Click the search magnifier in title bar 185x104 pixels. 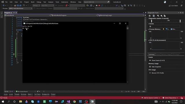click(108, 2)
